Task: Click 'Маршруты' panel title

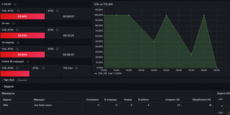Action: [x=8, y=93]
